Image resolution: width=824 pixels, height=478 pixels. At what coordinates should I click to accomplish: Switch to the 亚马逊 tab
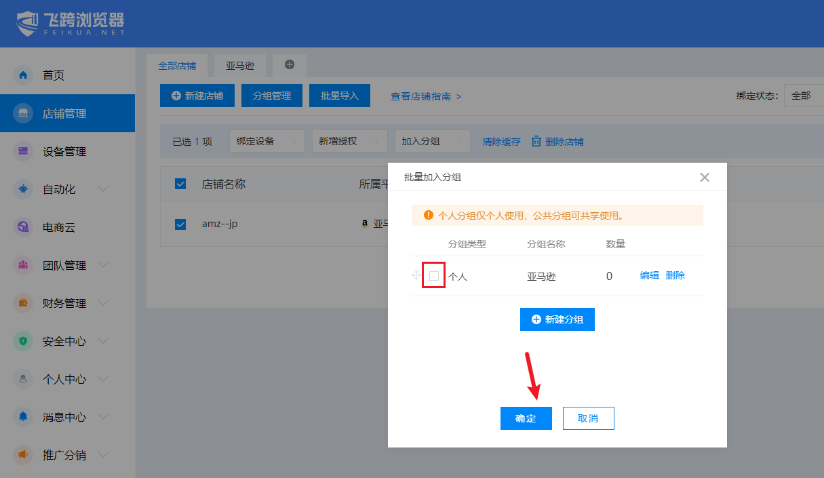[240, 66]
